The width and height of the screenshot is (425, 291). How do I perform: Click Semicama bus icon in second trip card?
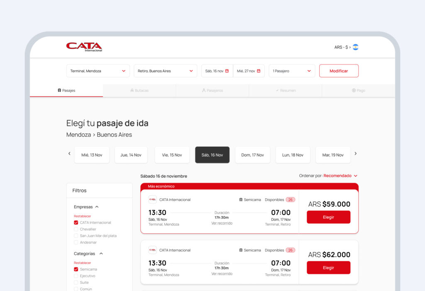click(x=241, y=250)
